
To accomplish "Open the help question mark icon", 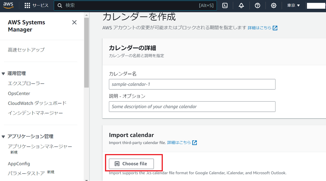I will 258,5.
